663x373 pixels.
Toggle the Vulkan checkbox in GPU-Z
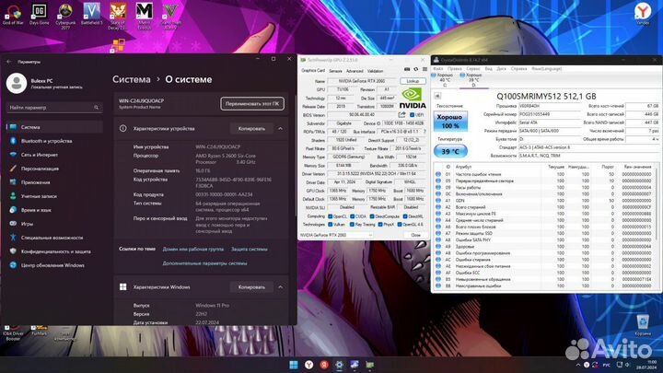tap(331, 224)
